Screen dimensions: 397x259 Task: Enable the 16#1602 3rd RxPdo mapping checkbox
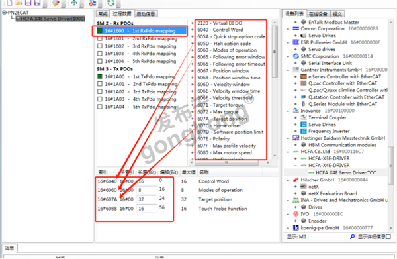pyautogui.click(x=100, y=46)
